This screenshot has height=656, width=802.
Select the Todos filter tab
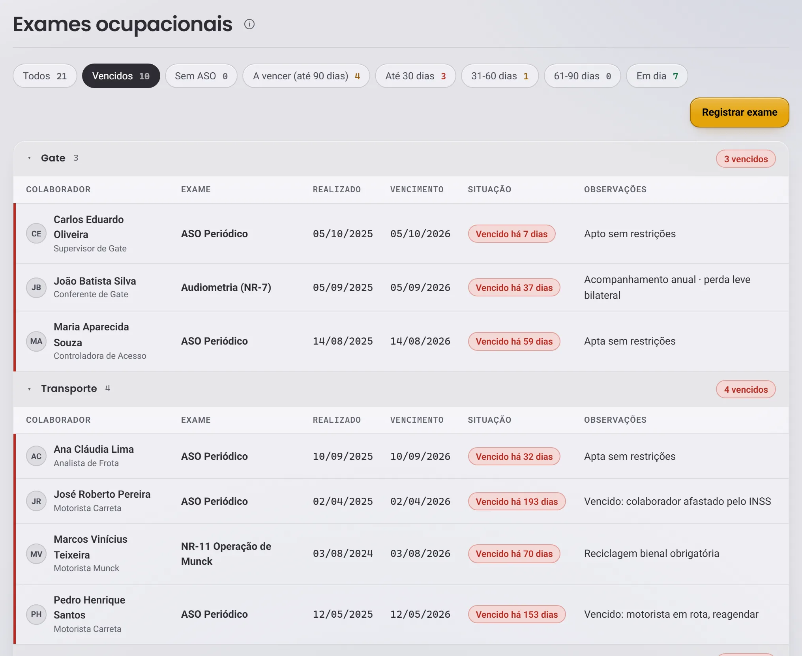click(x=45, y=76)
